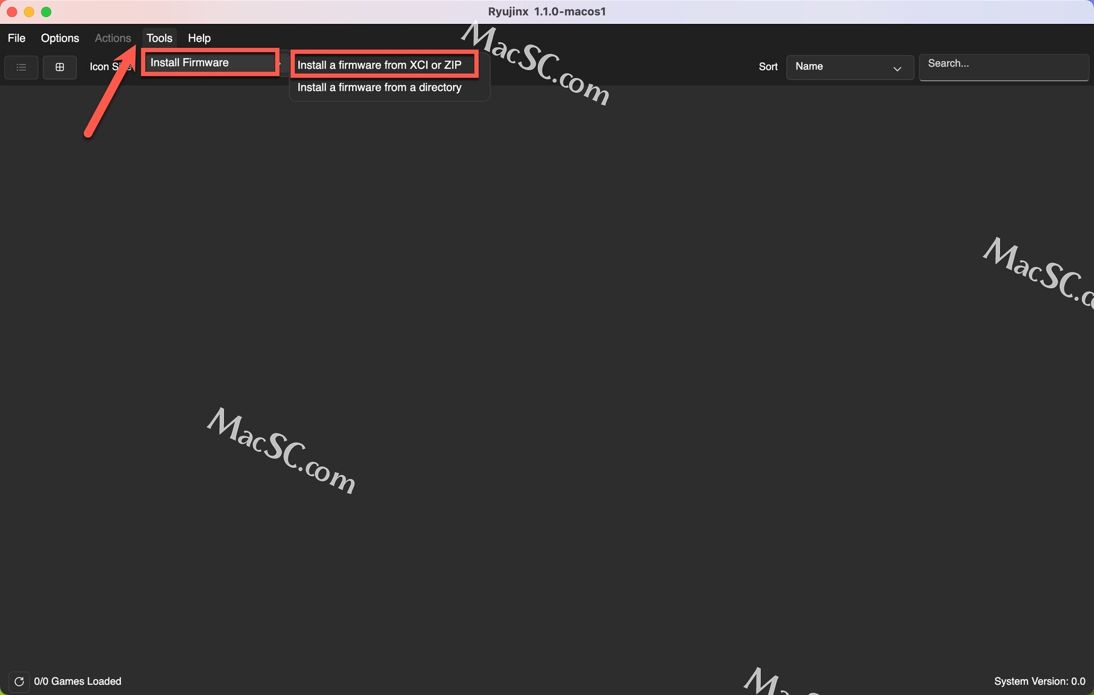Screen dimensions: 1094x695
Task: Focus the Search input field
Action: point(1004,67)
